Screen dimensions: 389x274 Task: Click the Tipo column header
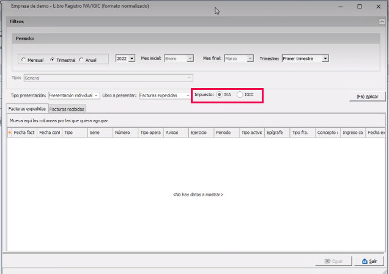point(75,133)
